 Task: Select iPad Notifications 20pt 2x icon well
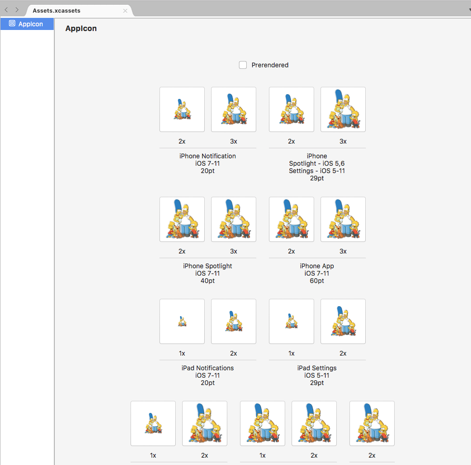pyautogui.click(x=234, y=321)
